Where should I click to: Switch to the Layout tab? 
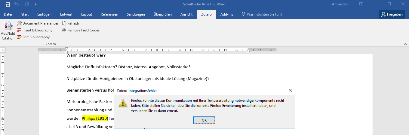(x=87, y=14)
